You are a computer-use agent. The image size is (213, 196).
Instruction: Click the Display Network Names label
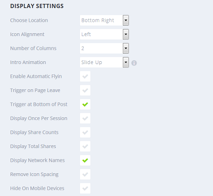[37, 160]
